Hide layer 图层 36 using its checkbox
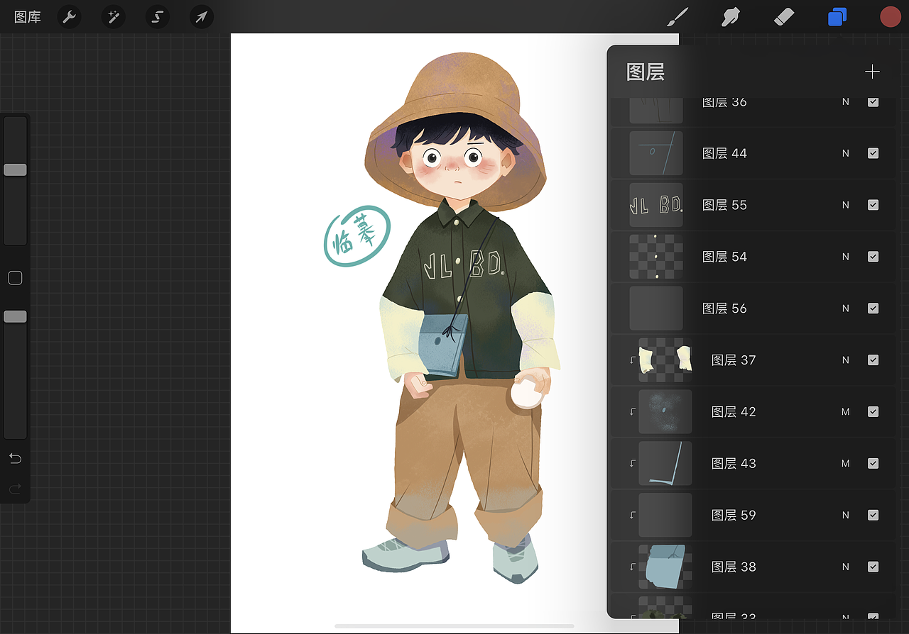 click(873, 102)
